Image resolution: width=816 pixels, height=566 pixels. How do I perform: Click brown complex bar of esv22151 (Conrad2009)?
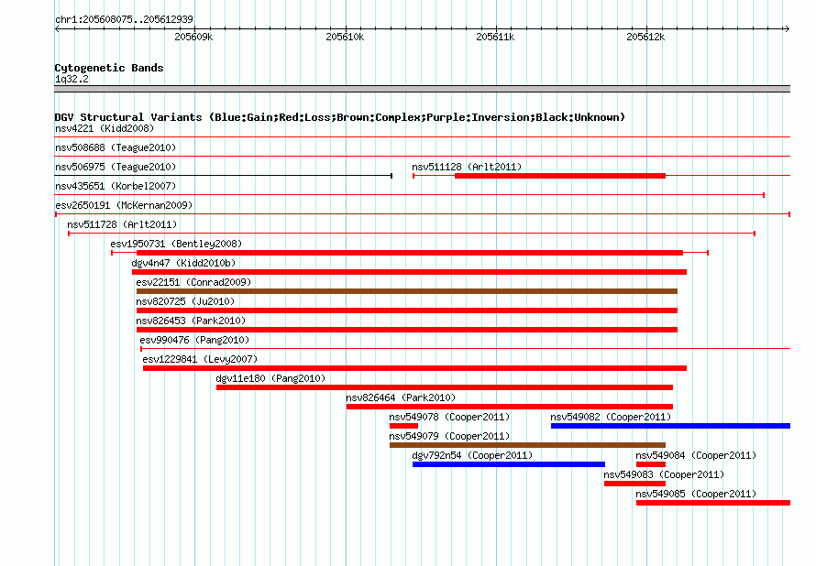[x=407, y=291]
